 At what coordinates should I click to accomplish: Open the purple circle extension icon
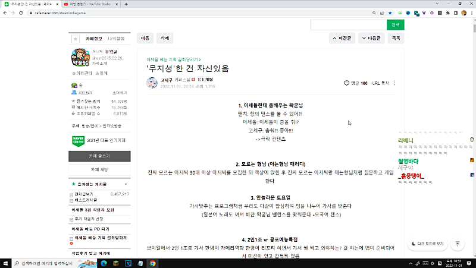[432, 13]
